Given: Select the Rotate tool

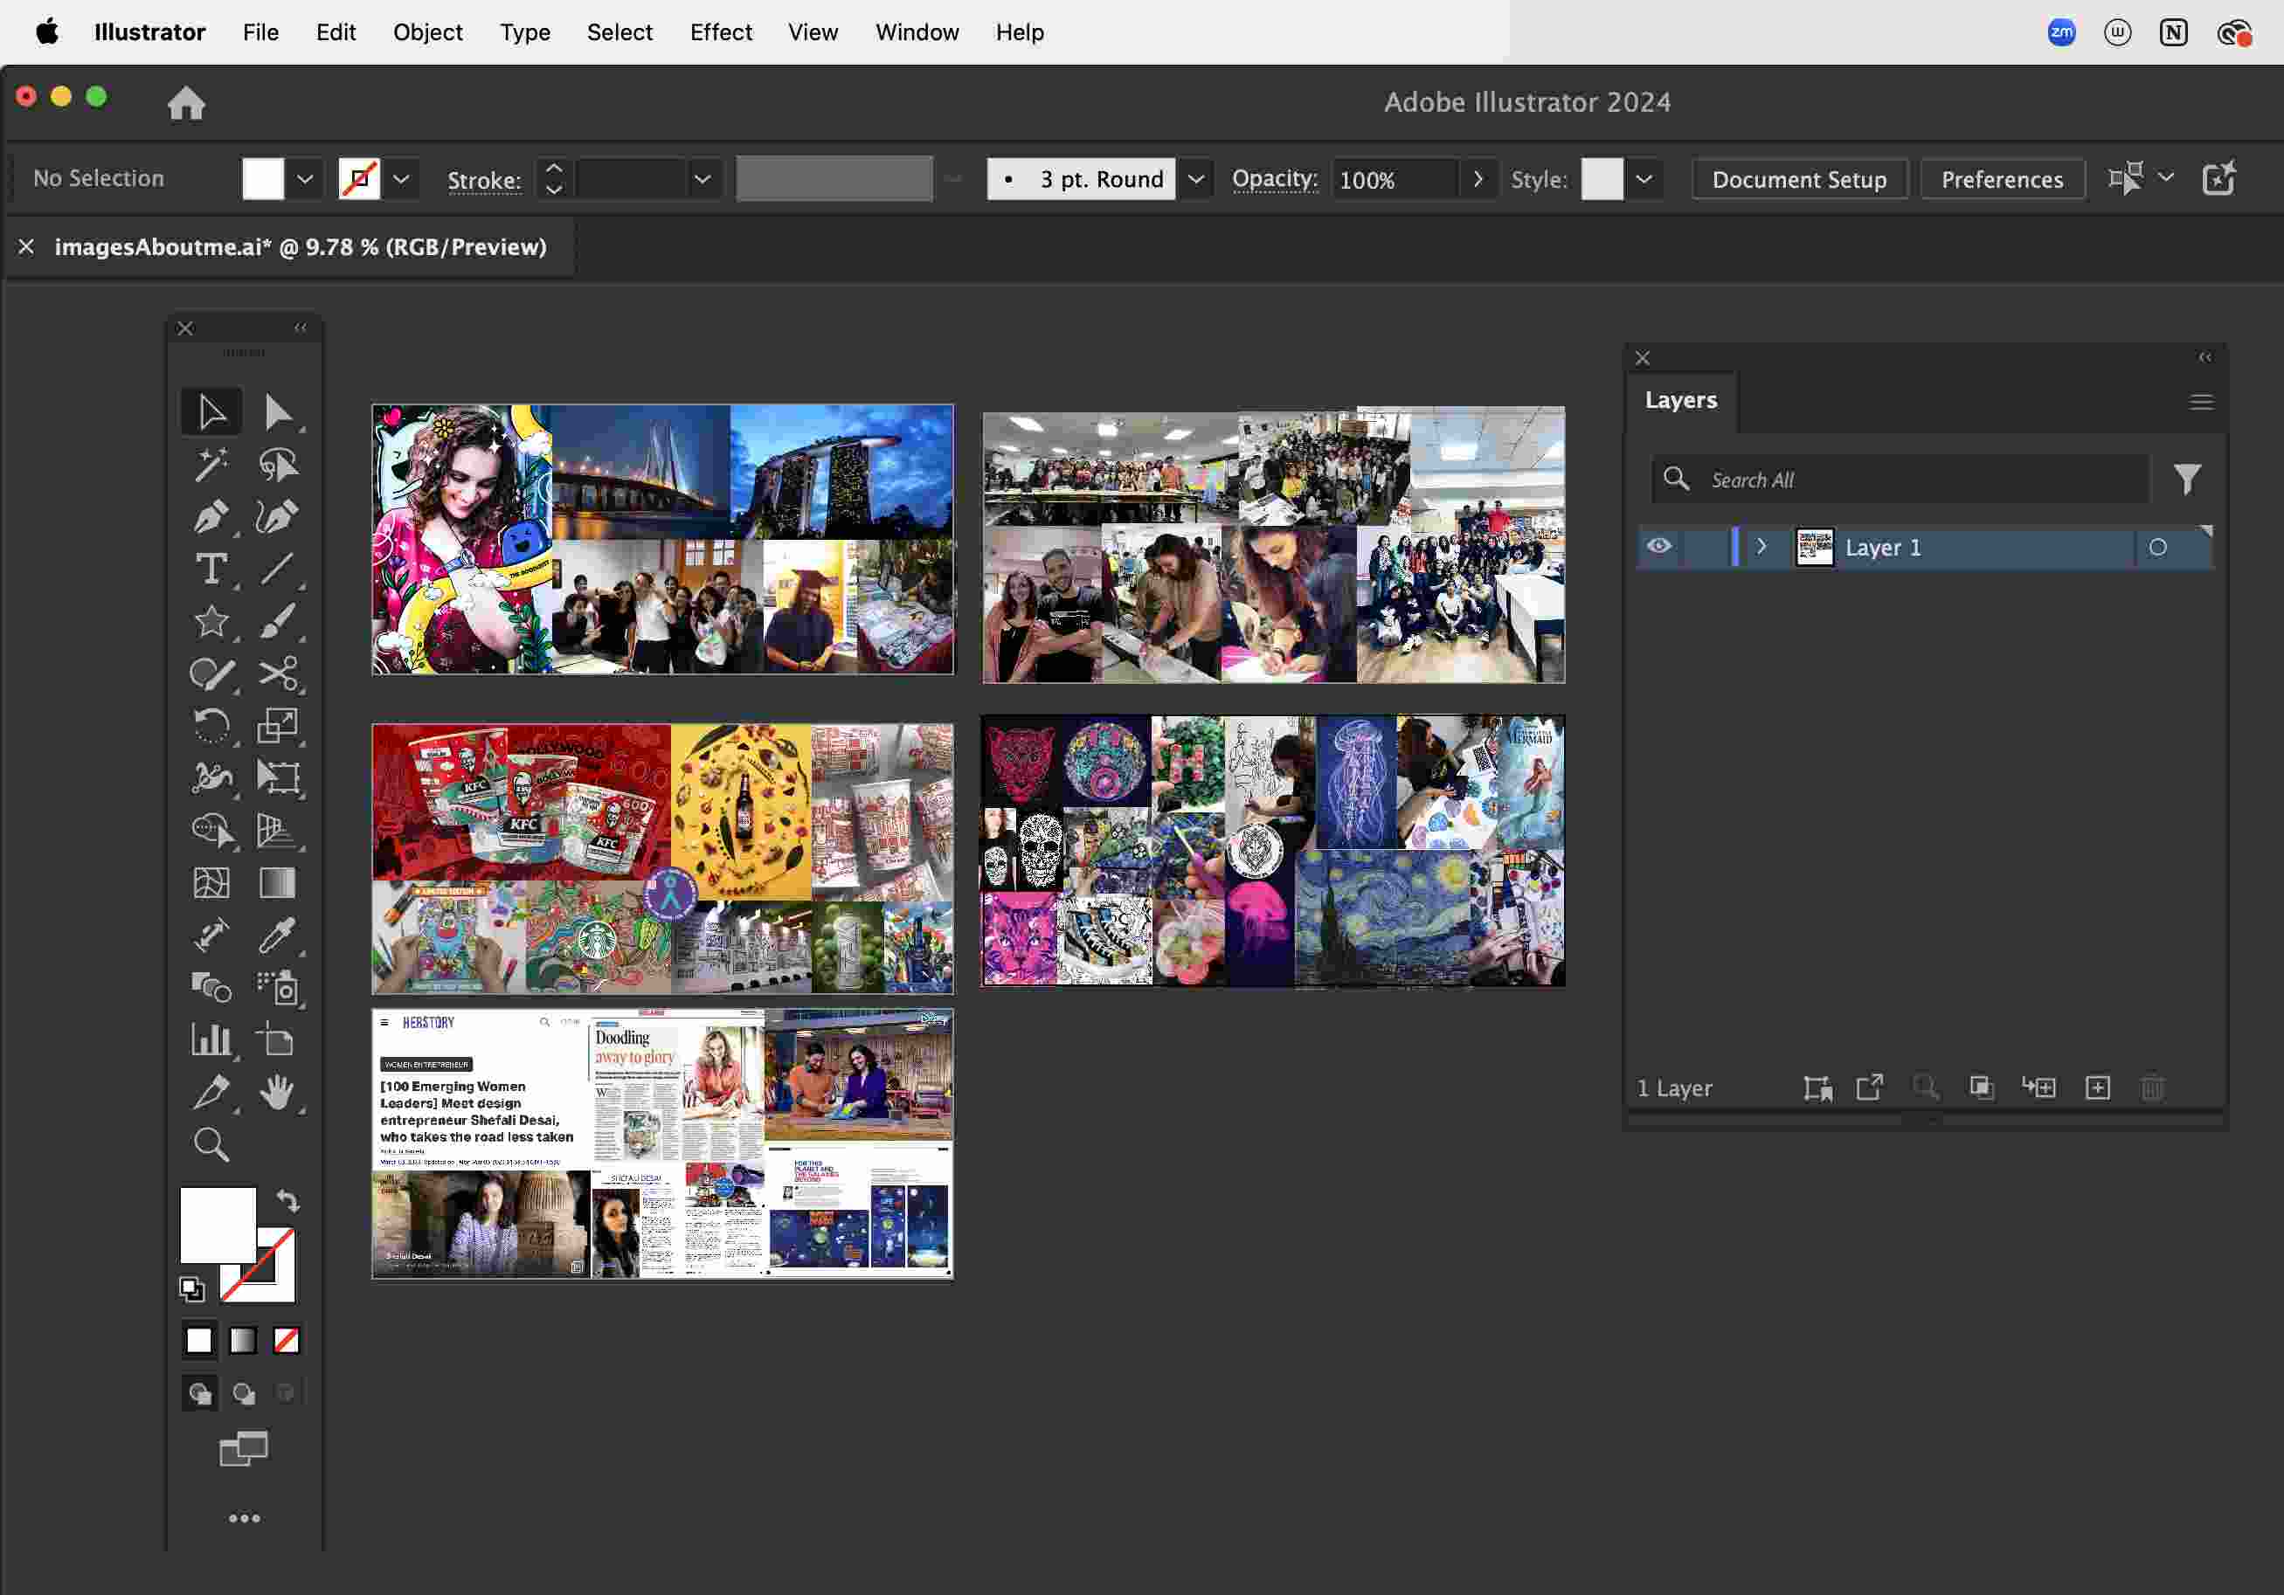Looking at the screenshot, I should coord(211,726).
